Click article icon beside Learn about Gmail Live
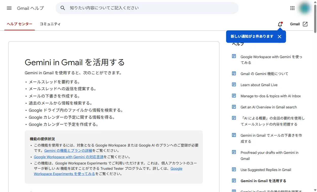Image resolution: width=317 pixels, height=192 pixels. tap(234, 85)
